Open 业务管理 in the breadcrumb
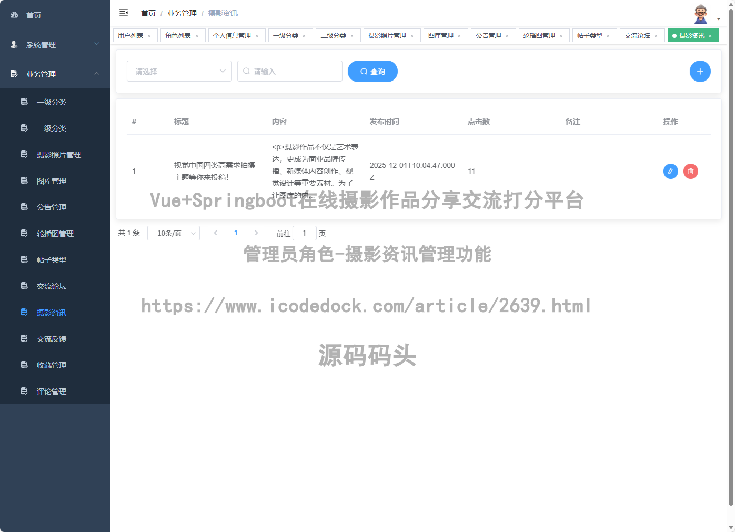Image resolution: width=735 pixels, height=532 pixels. [x=182, y=13]
